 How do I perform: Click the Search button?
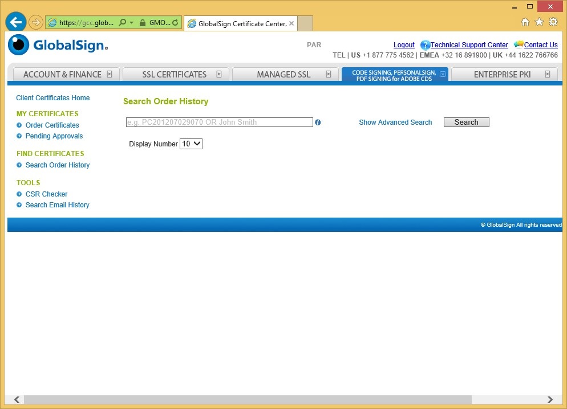(x=467, y=122)
